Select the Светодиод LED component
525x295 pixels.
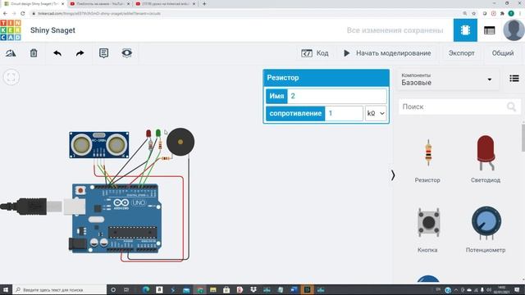click(486, 159)
